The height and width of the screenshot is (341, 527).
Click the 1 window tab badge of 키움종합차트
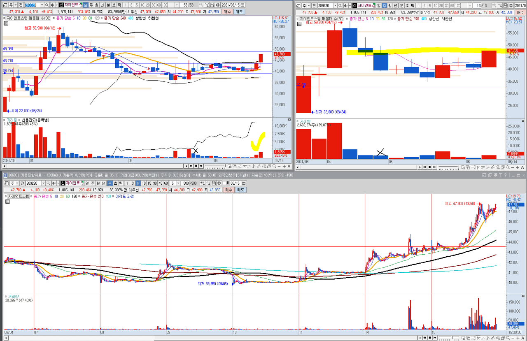[6, 175]
